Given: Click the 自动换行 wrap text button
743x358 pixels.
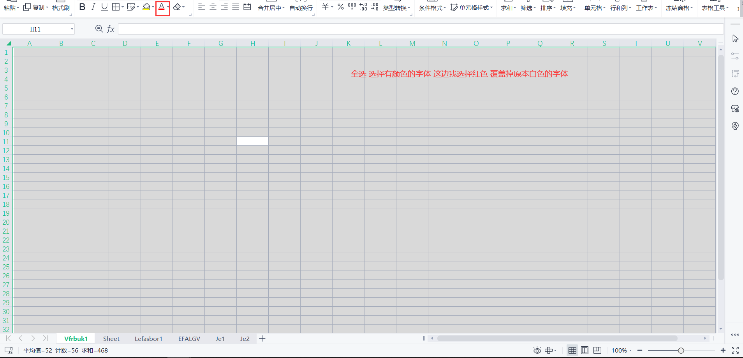Looking at the screenshot, I should [x=301, y=8].
